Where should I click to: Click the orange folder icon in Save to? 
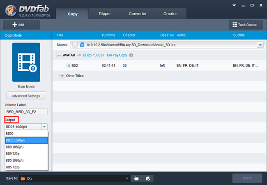coord(23,178)
